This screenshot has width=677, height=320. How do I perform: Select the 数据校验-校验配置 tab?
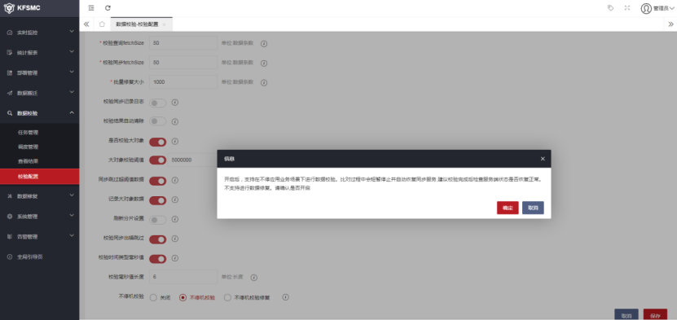click(x=138, y=24)
